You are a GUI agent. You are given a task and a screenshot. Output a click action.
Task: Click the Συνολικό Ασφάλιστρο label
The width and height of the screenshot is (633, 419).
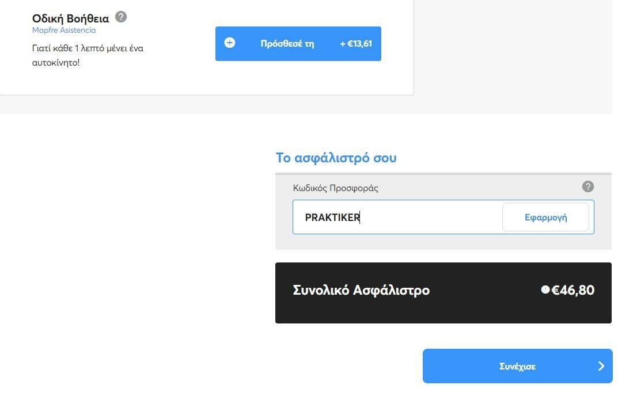pos(361,290)
